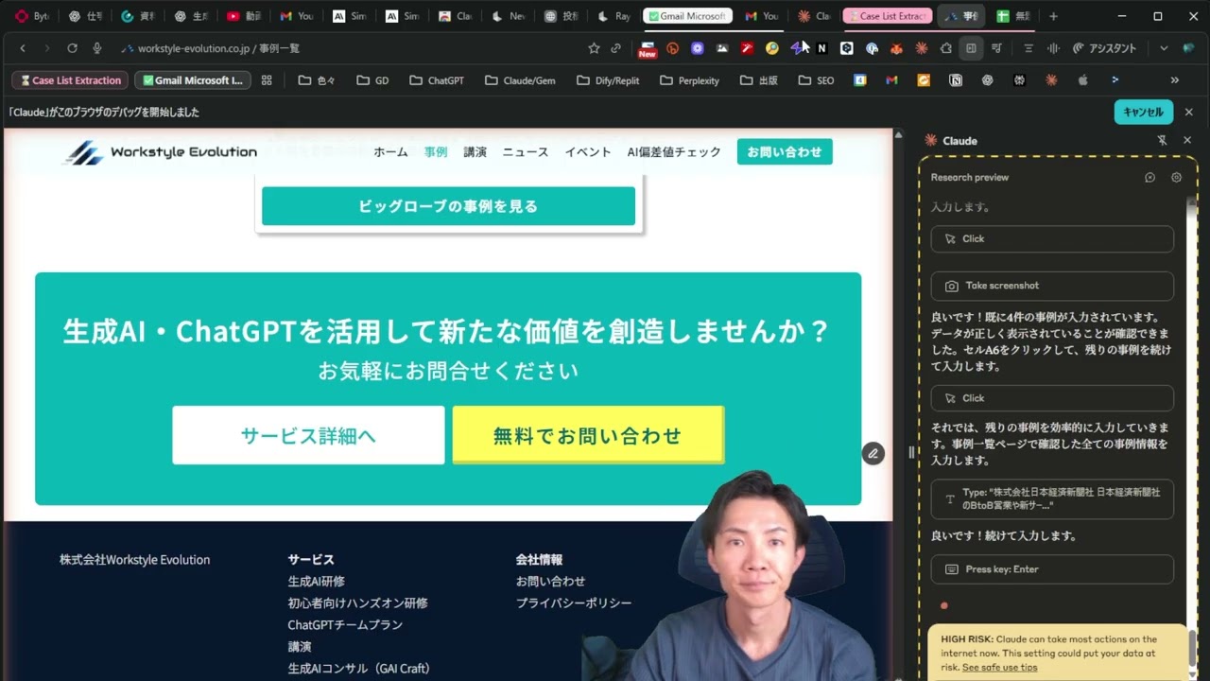Switch to the pink Case List Extract tab group

pos(887,16)
